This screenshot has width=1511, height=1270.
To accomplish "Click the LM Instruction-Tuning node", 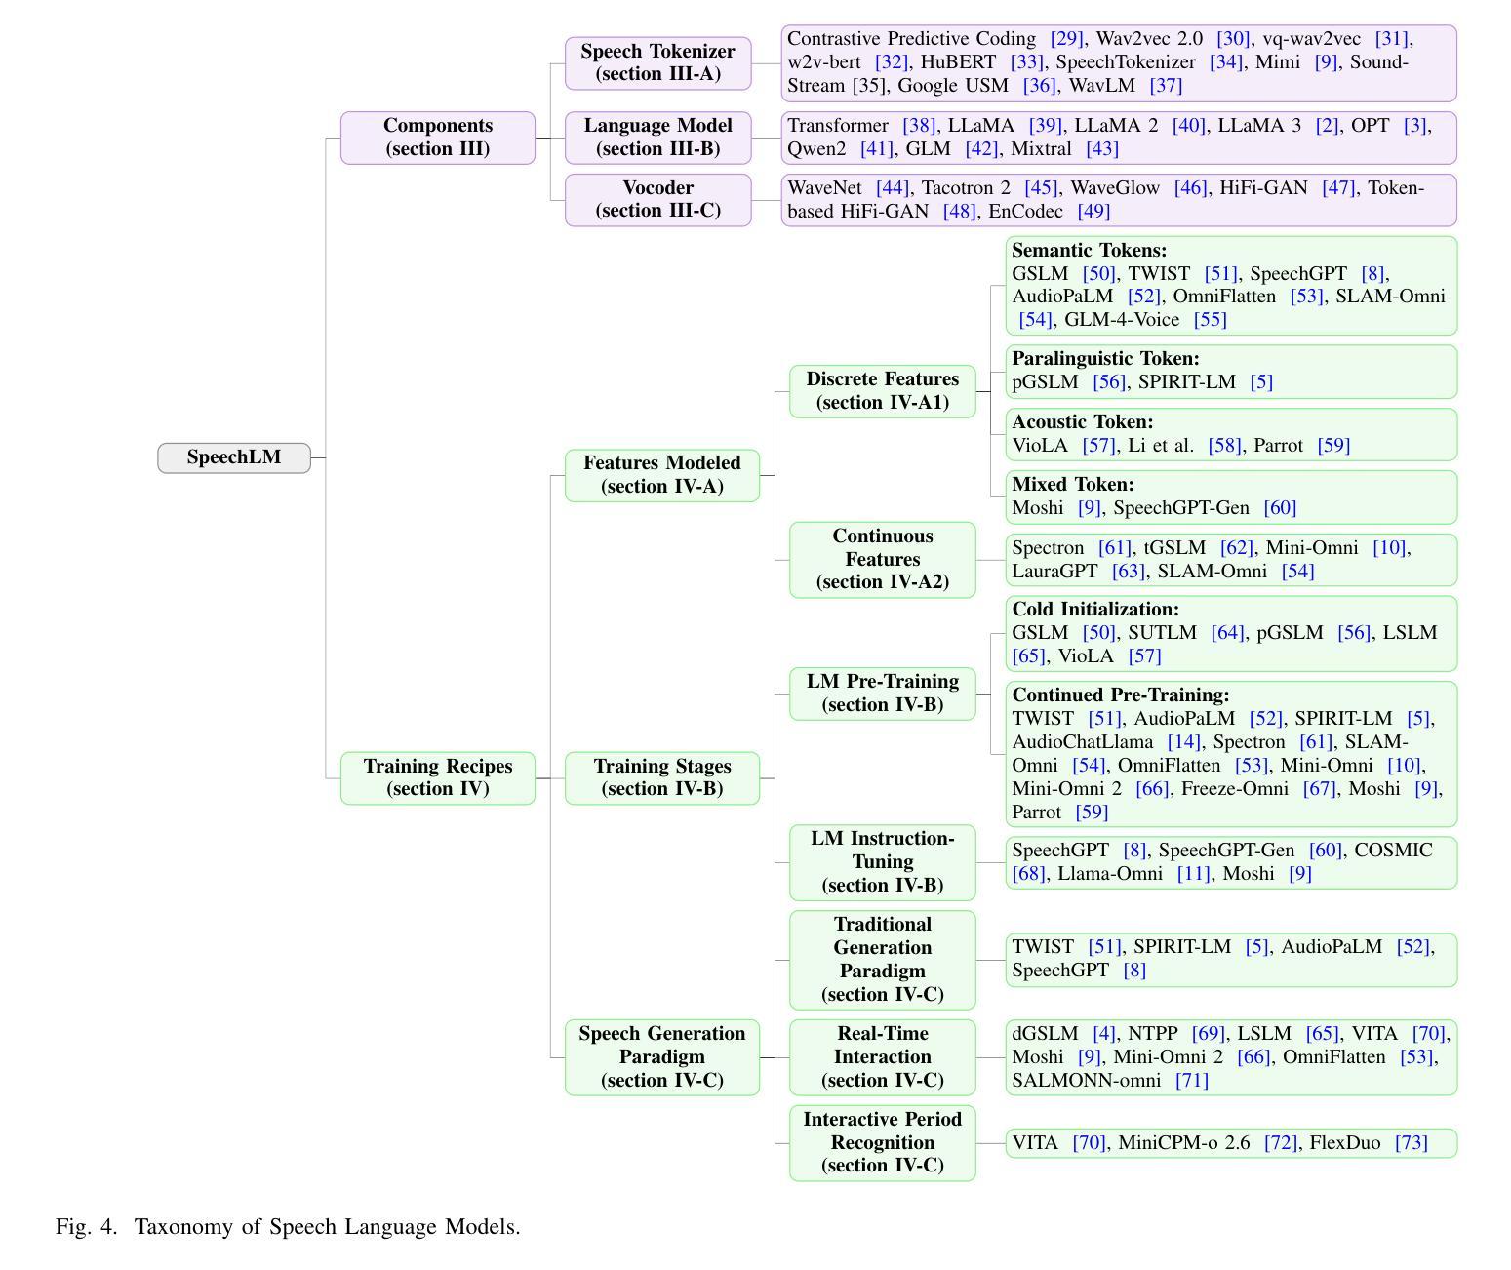I will tap(883, 862).
